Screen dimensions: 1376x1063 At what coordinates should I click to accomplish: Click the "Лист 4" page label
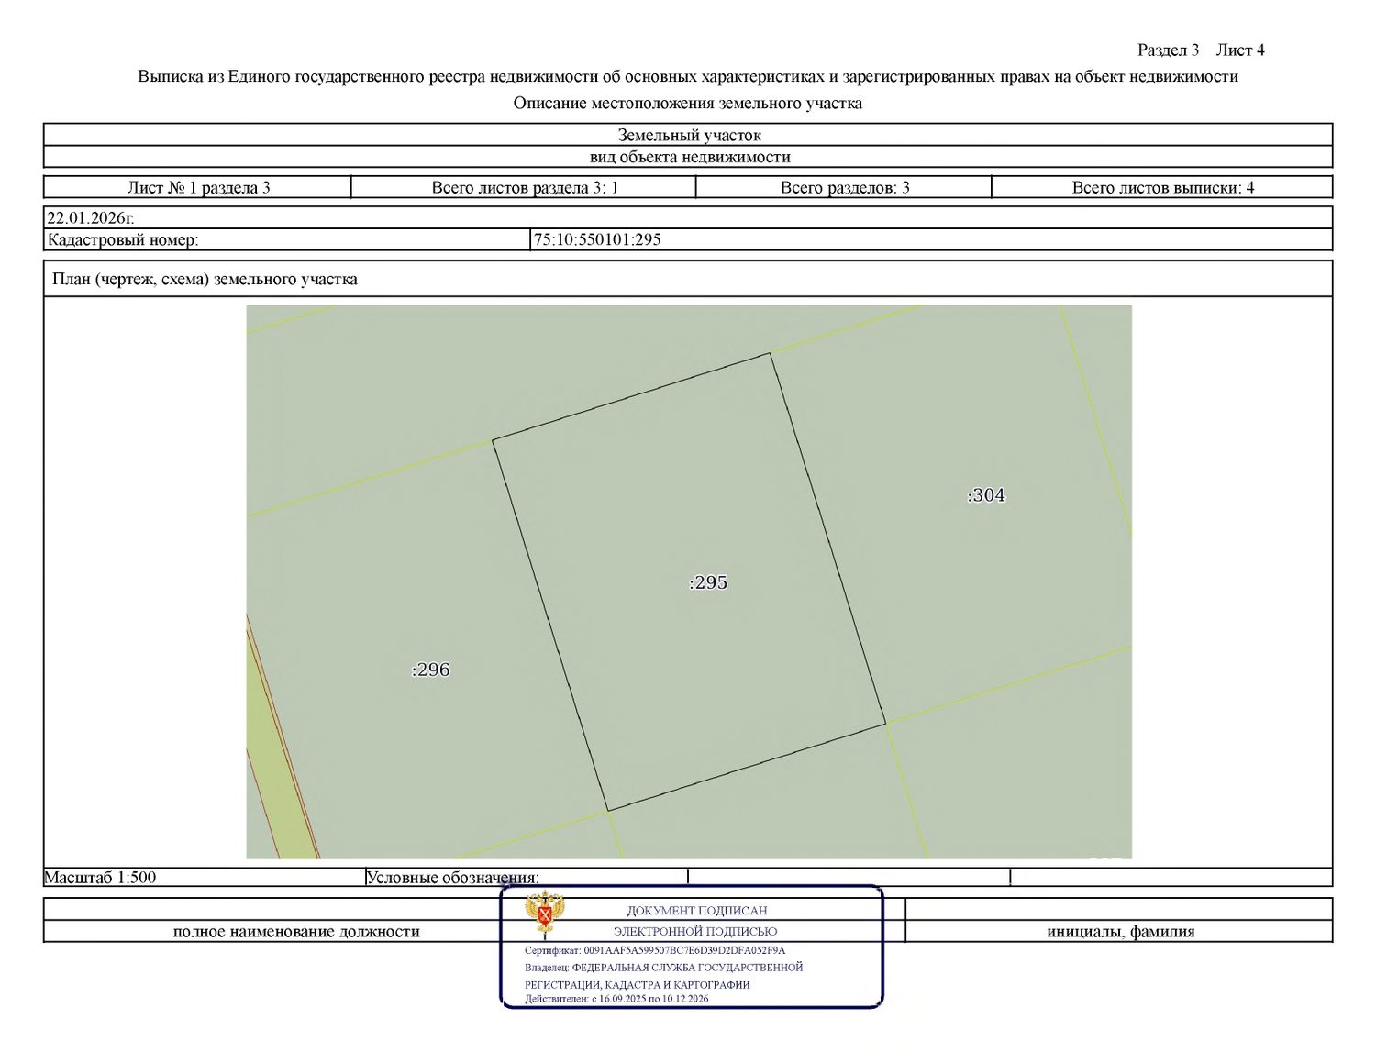pyautogui.click(x=1240, y=50)
